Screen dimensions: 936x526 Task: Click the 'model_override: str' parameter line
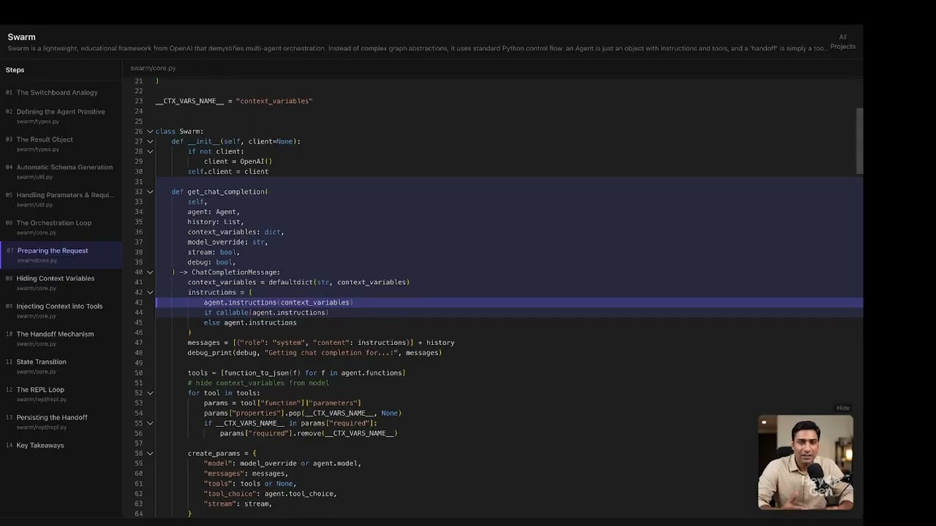[x=227, y=243]
